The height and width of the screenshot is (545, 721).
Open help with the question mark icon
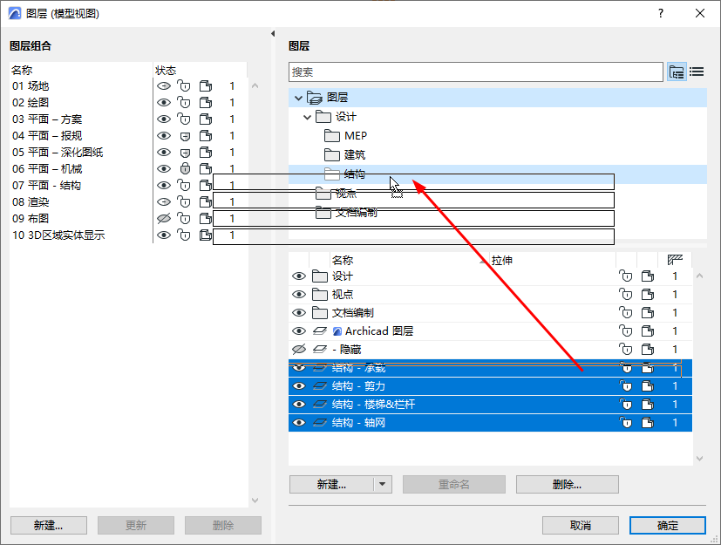pos(661,13)
